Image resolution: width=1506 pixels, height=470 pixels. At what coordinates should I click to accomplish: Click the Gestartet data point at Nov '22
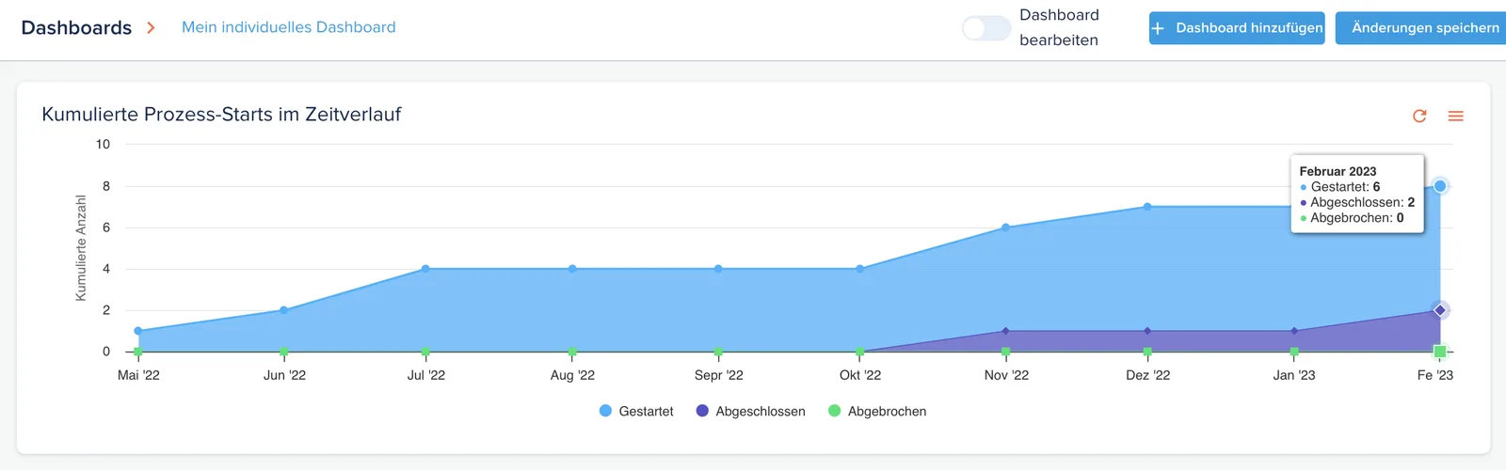pyautogui.click(x=1006, y=227)
